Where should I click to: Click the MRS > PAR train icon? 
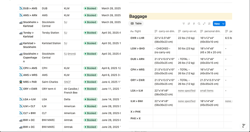(x=21, y=82)
